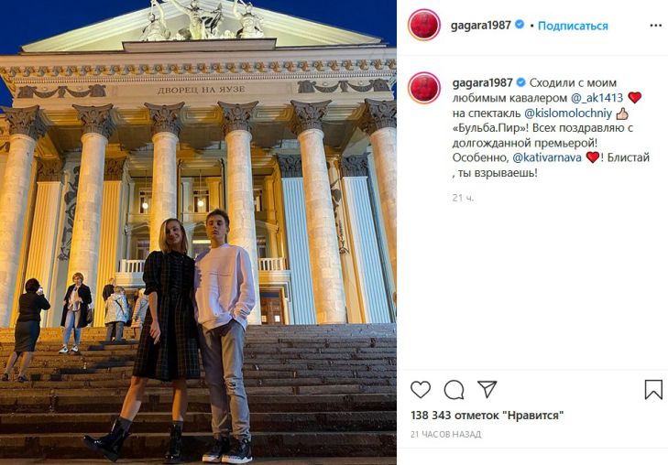This screenshot has height=465, width=668.
Task: Click the photo of the couple on stairs
Action: [x=198, y=232]
